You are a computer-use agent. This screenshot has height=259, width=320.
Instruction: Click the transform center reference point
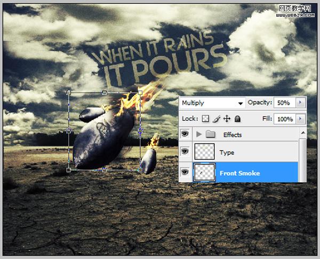coord(105,131)
